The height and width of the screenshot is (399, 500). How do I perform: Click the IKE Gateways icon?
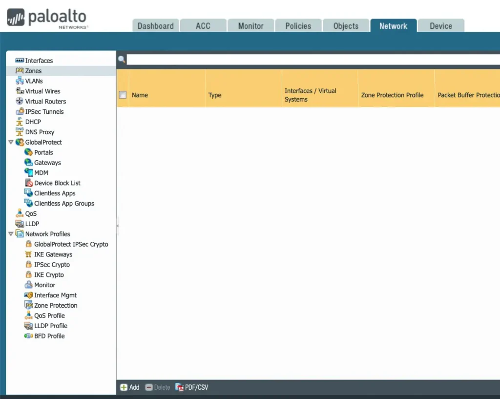pyautogui.click(x=28, y=254)
